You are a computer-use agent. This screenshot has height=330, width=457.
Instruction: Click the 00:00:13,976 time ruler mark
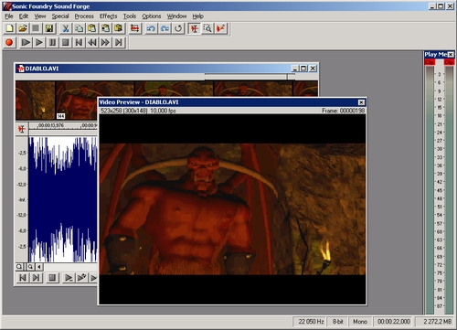(51, 125)
